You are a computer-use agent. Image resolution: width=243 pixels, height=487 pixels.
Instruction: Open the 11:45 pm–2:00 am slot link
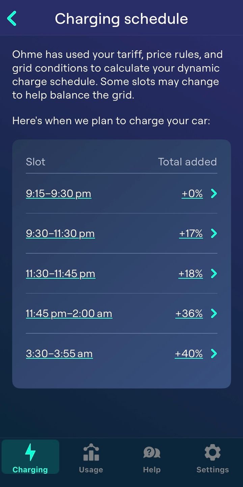pyautogui.click(x=69, y=313)
